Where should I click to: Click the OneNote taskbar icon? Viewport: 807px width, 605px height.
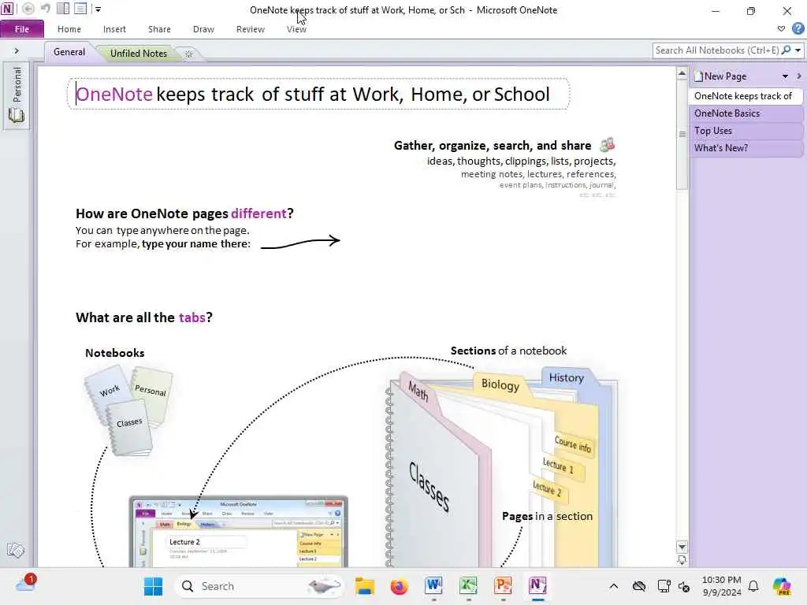click(x=537, y=586)
